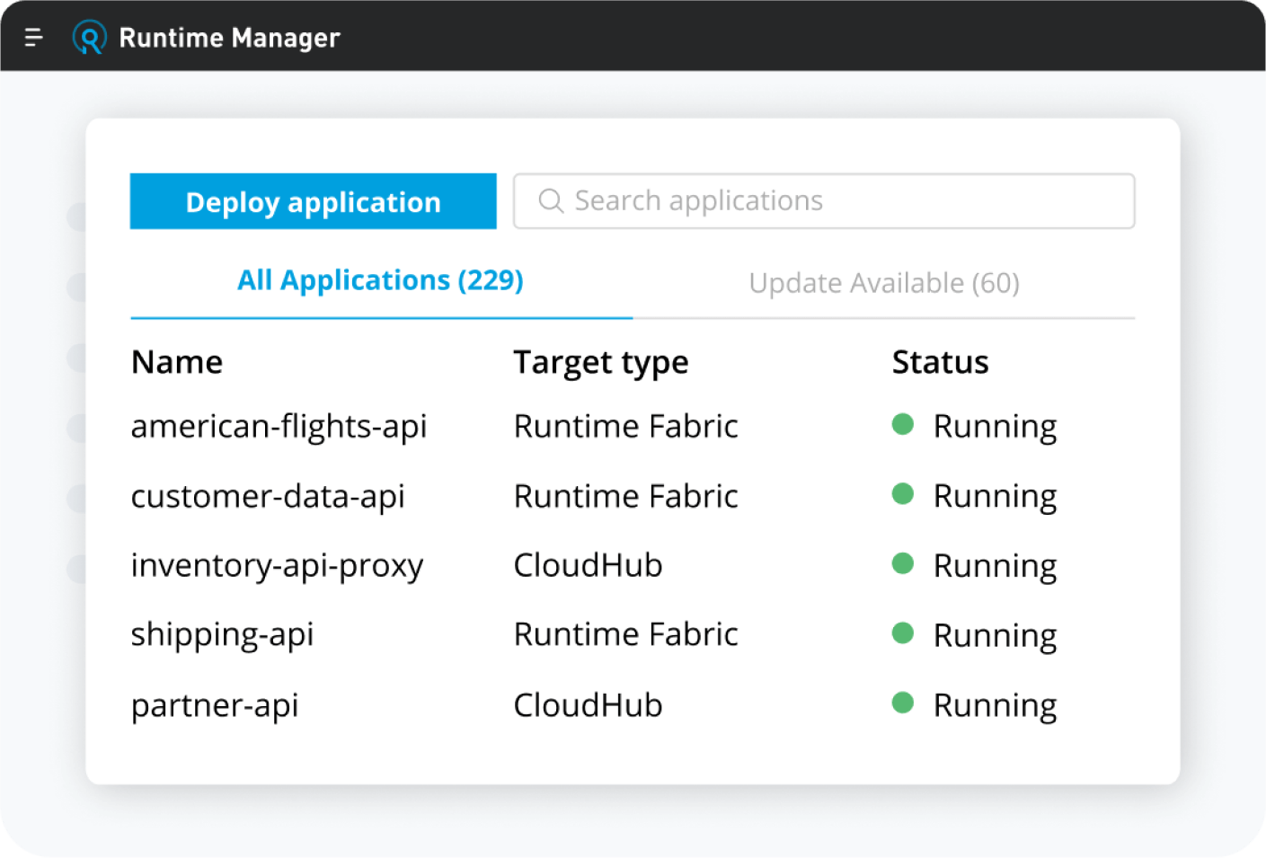The image size is (1266, 858).
Task: Select the partner-api entry
Action: click(215, 705)
